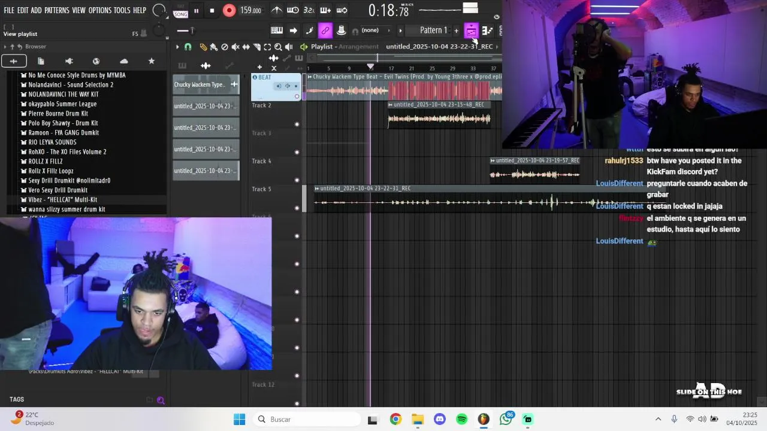Choose the Select tool in playlist toolbar
767x431 pixels.
coord(267,47)
